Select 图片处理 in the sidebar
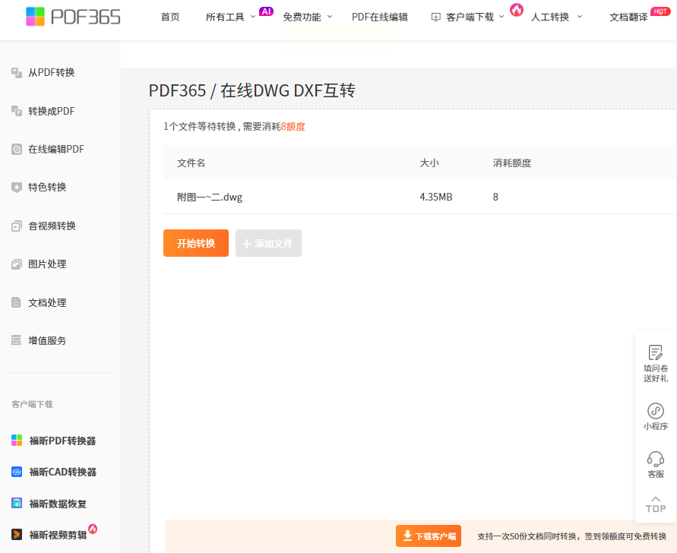Viewport: 677px width, 553px height. pyautogui.click(x=47, y=264)
